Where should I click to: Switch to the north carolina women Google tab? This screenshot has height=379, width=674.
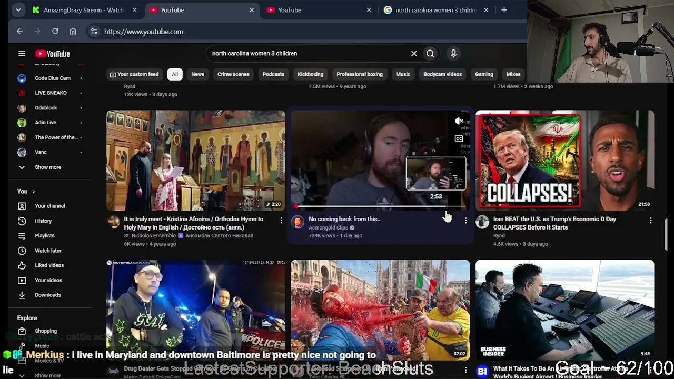(436, 10)
